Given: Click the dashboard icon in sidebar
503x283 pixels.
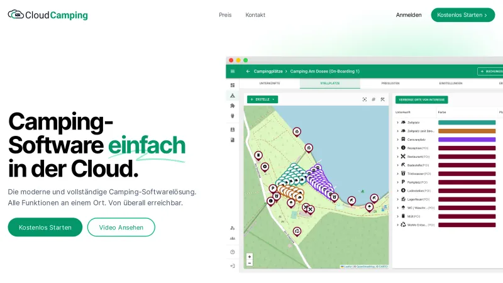Looking at the screenshot, I should (232, 85).
